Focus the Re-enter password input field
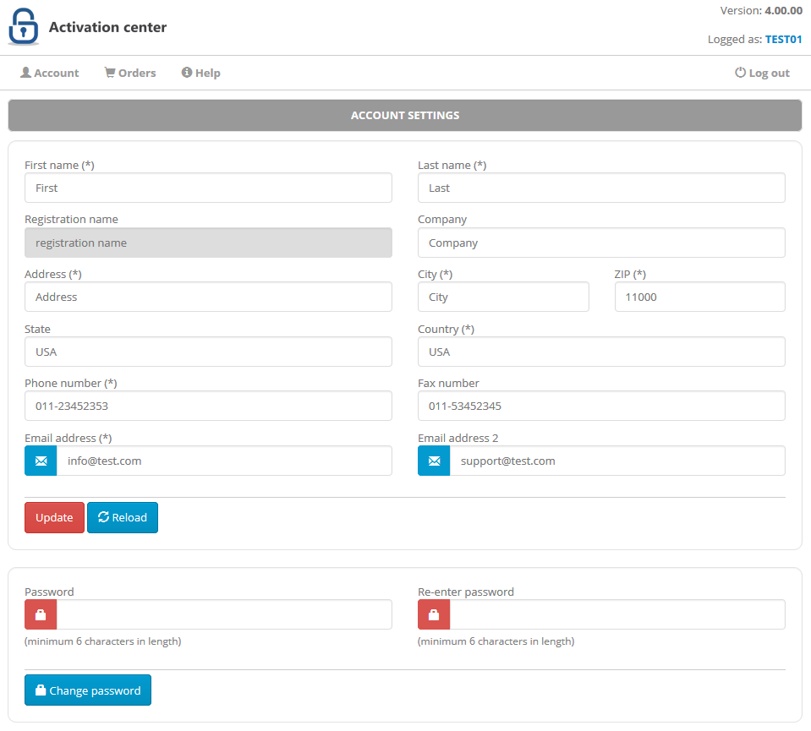The height and width of the screenshot is (731, 811). [x=617, y=614]
